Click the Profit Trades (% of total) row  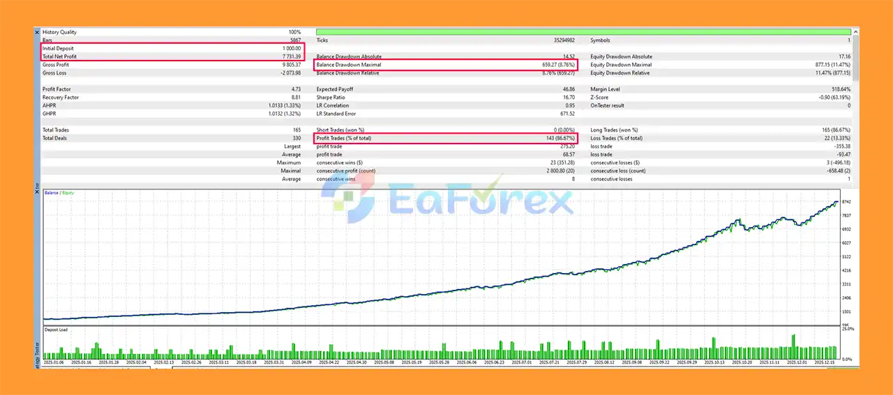(x=446, y=138)
